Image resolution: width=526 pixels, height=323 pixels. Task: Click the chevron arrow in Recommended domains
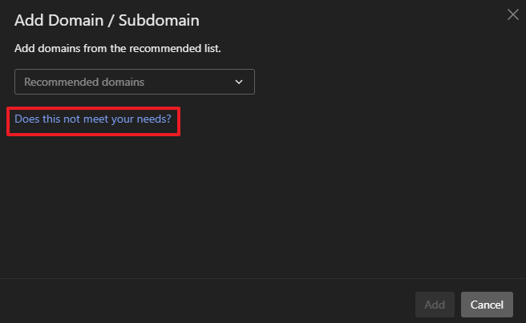(238, 82)
